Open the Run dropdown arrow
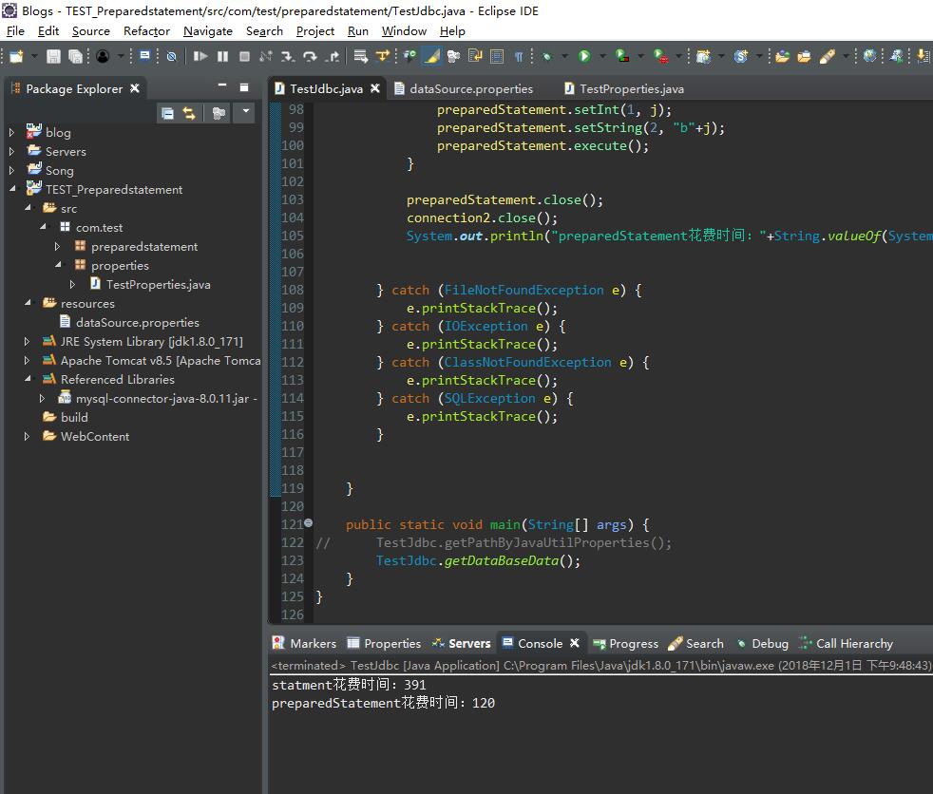Screen dimensions: 933x794 click(602, 56)
